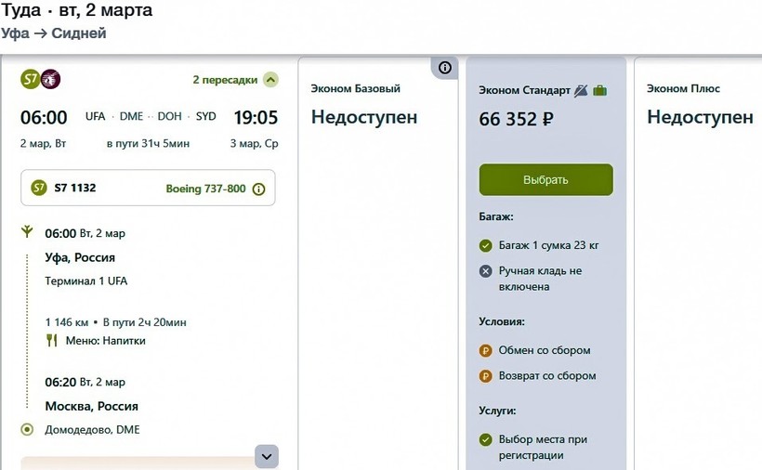Screen dimensions: 762x470
Task: Click the Домодедово arrival point marker
Action: 28,429
